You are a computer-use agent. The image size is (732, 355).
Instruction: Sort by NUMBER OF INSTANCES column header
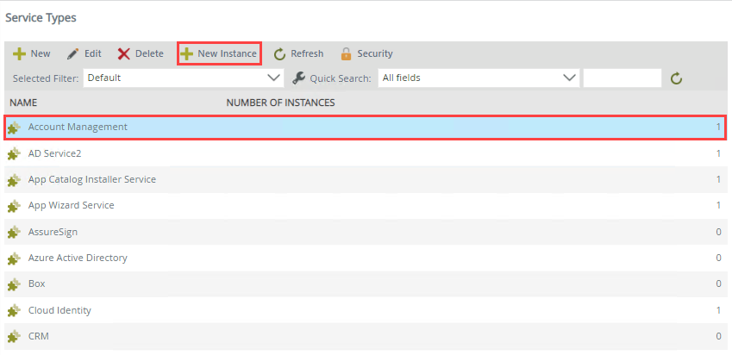click(x=280, y=103)
